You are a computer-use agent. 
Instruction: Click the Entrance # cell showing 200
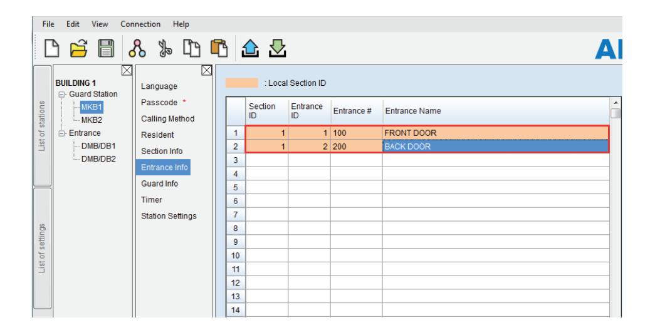[357, 146]
